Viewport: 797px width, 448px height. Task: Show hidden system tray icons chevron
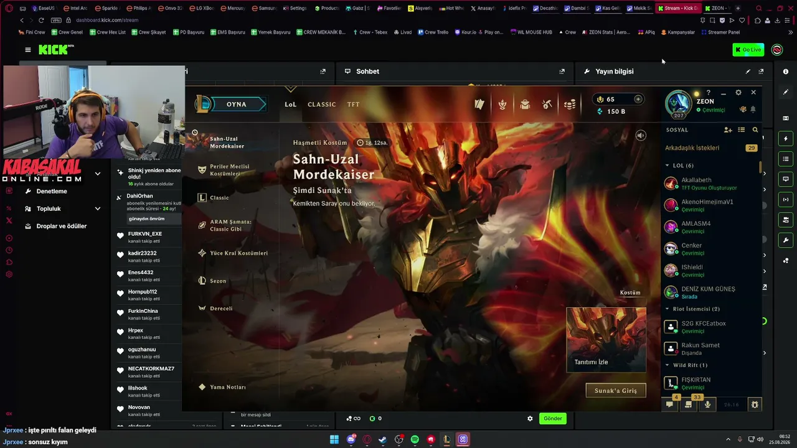coord(729,440)
